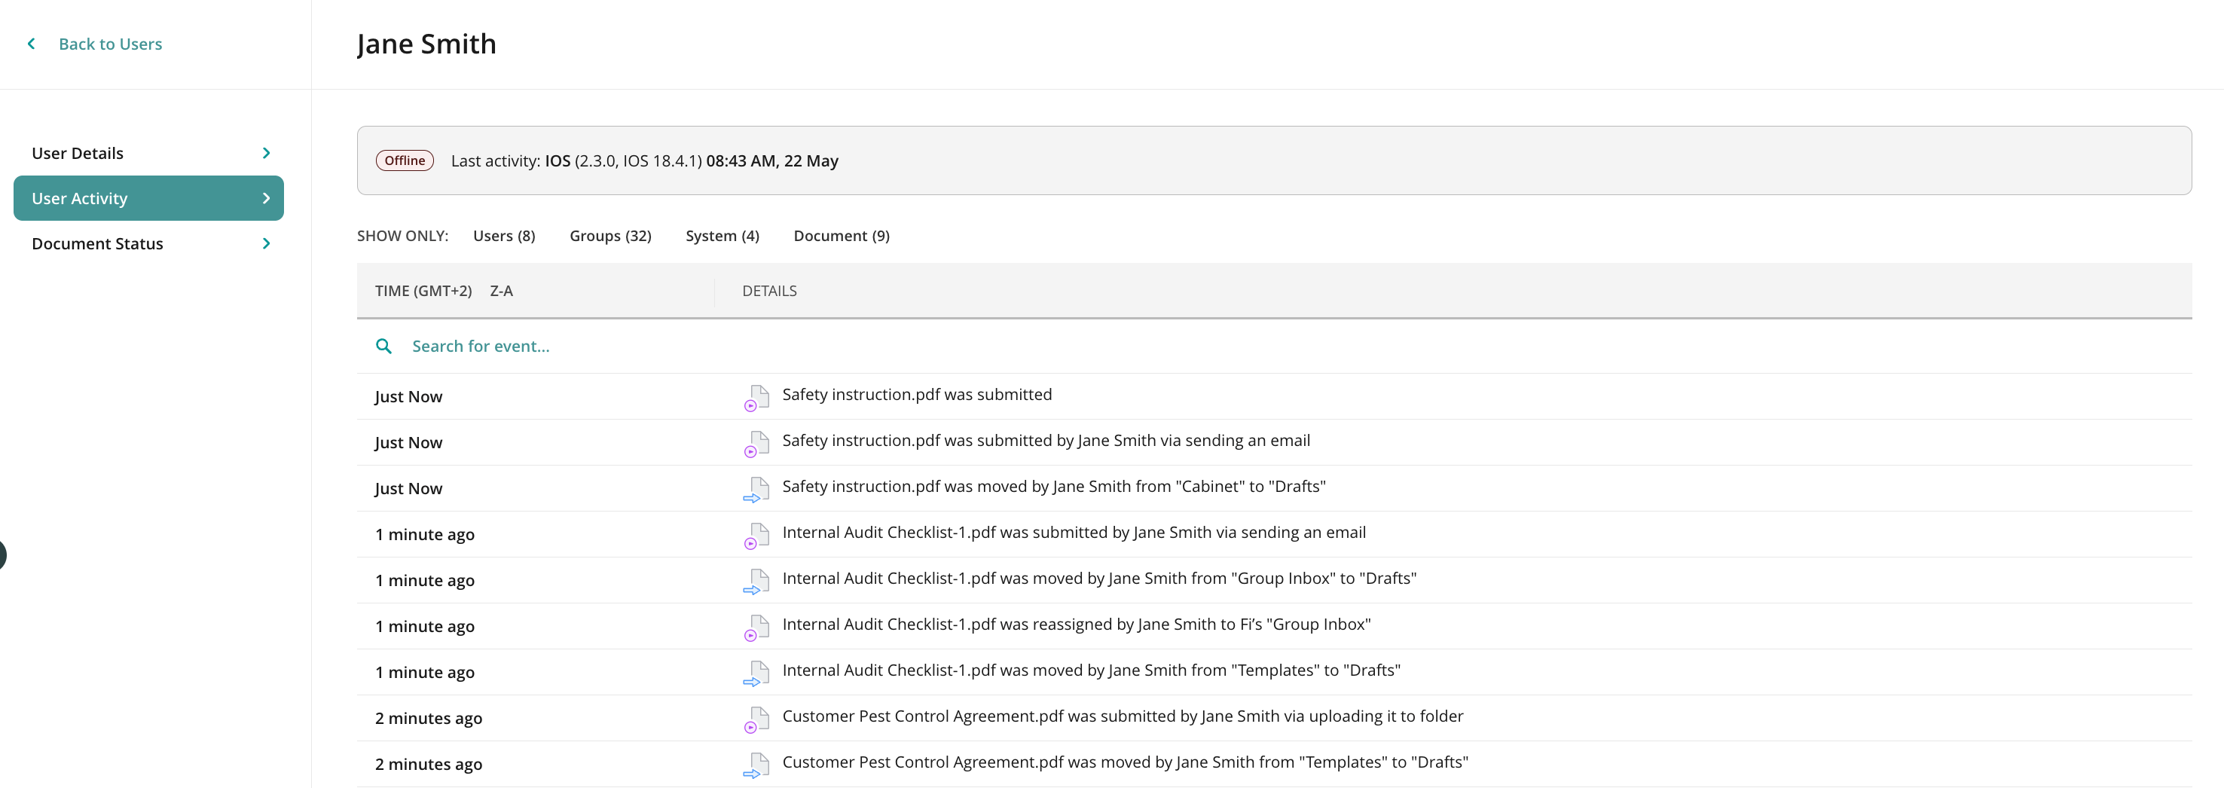Image resolution: width=2224 pixels, height=788 pixels.
Task: Click moved document icon for Safety instruction from Cabinet
Action: point(756,490)
